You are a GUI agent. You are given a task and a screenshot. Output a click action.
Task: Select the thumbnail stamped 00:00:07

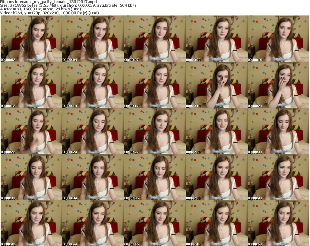coord(155,39)
